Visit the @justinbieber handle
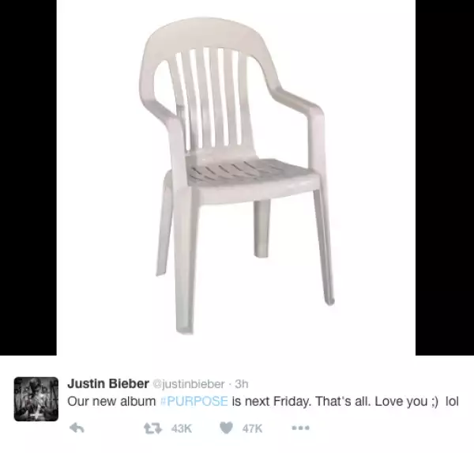The image size is (474, 453). [x=190, y=384]
